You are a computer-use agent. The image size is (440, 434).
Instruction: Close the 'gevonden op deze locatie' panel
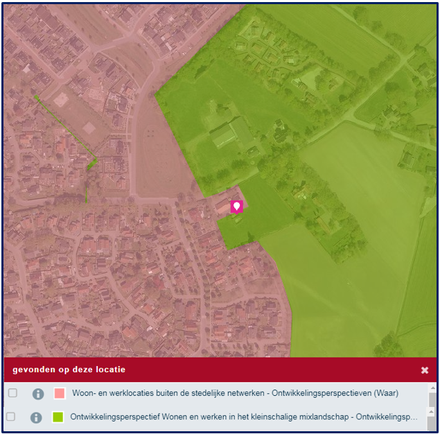(425, 370)
